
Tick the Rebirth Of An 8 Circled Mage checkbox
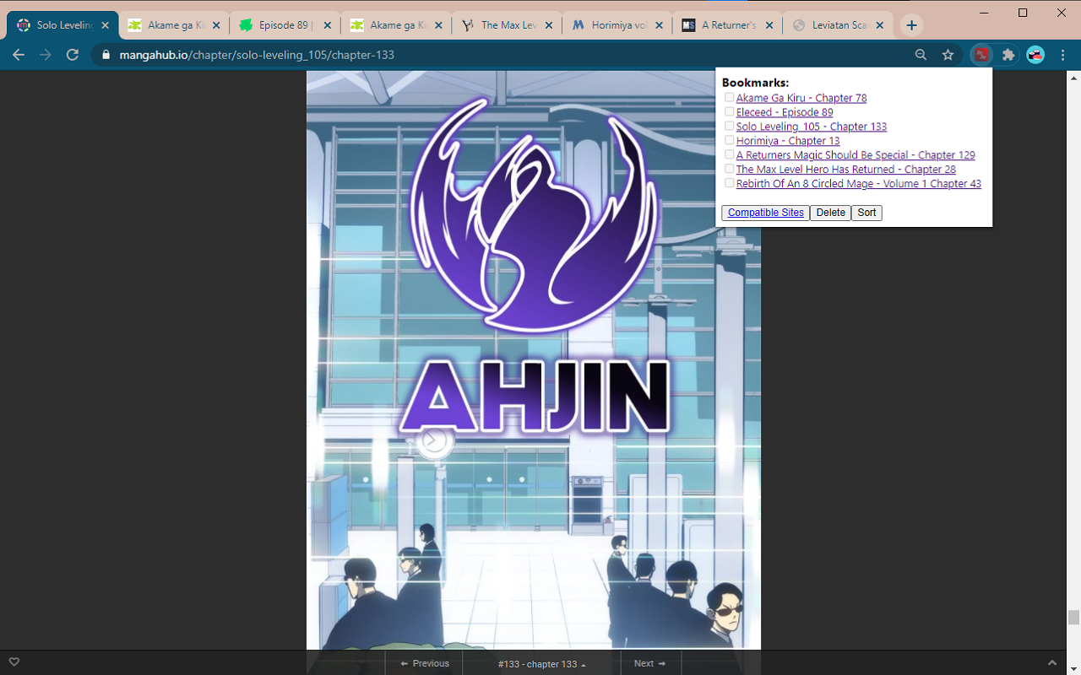[730, 183]
